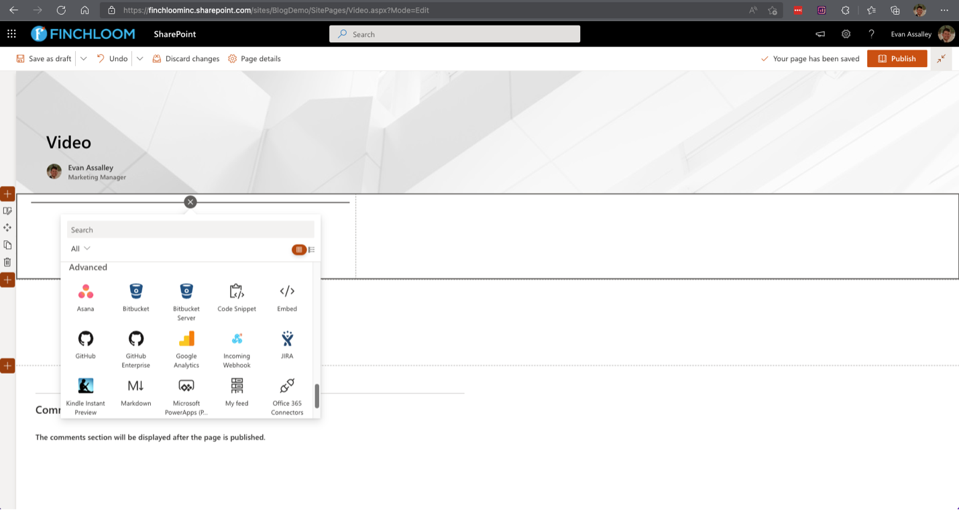This screenshot has height=512, width=959.
Task: Add a new section above current section
Action: pos(7,194)
